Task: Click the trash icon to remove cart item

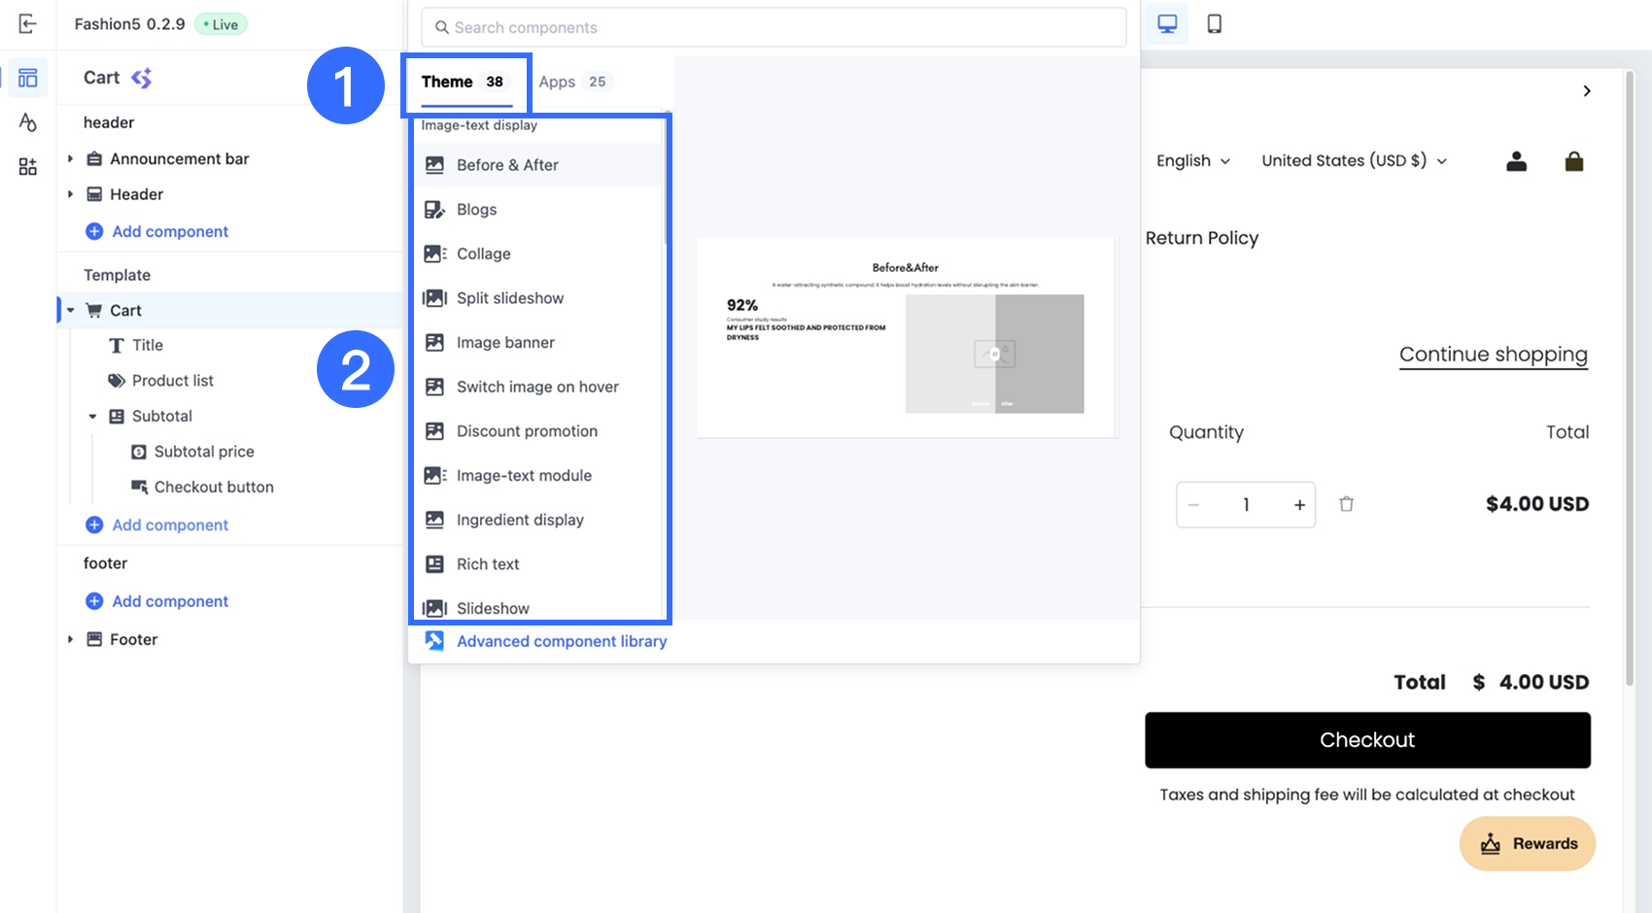Action: click(x=1346, y=504)
